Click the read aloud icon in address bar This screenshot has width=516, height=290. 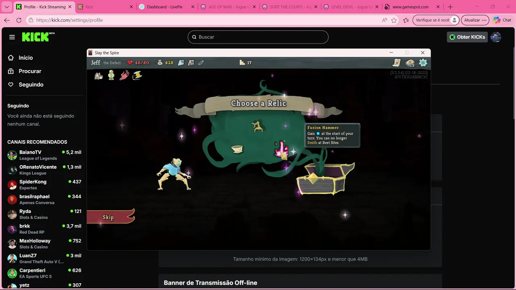point(385,20)
